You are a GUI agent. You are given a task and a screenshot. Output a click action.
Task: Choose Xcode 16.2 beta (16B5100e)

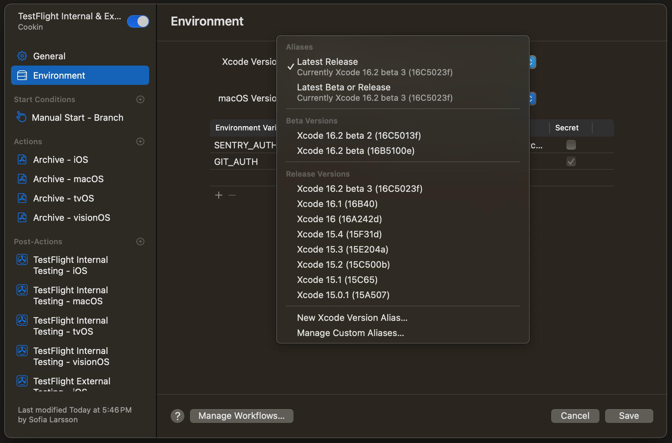(x=403, y=151)
